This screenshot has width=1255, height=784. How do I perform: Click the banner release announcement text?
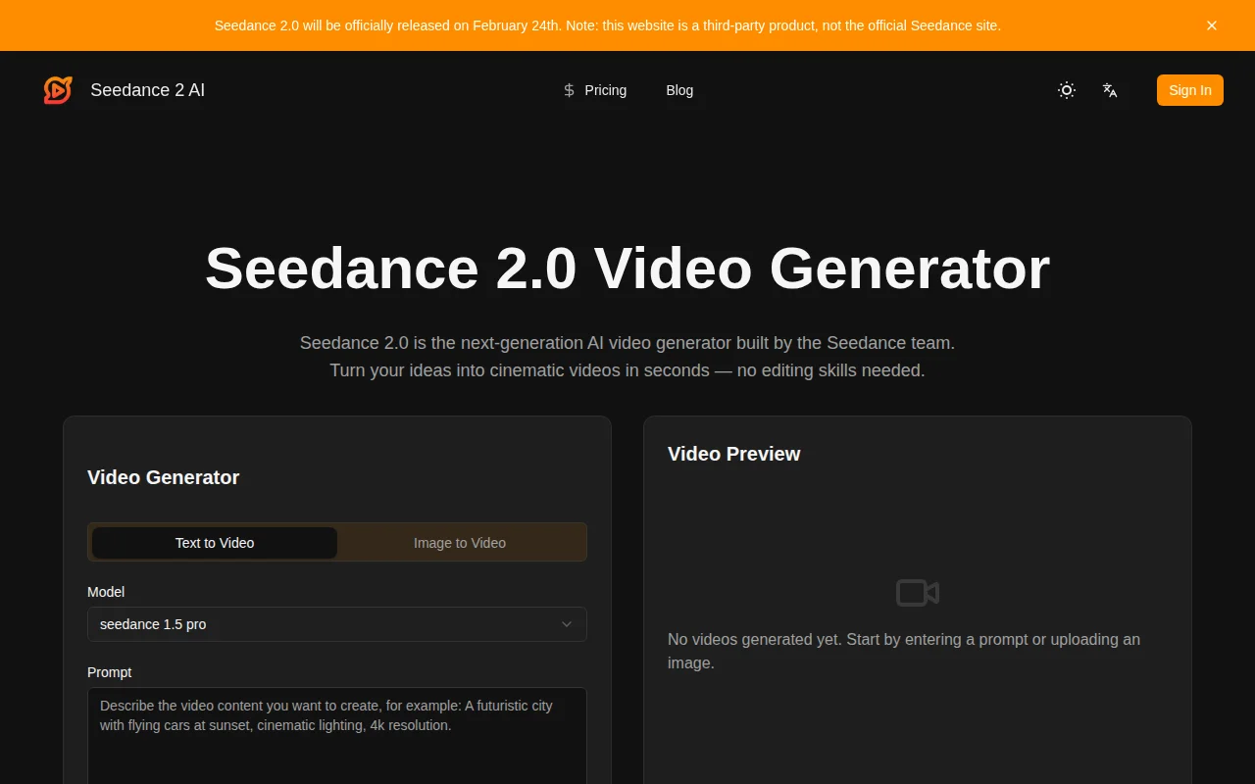coord(608,25)
